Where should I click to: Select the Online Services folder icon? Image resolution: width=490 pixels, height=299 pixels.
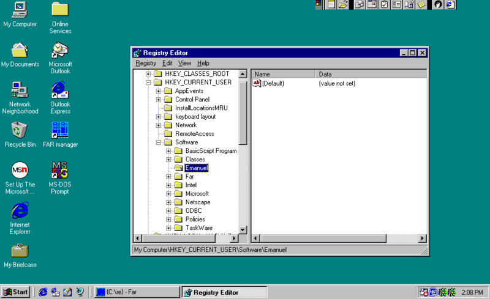[60, 18]
